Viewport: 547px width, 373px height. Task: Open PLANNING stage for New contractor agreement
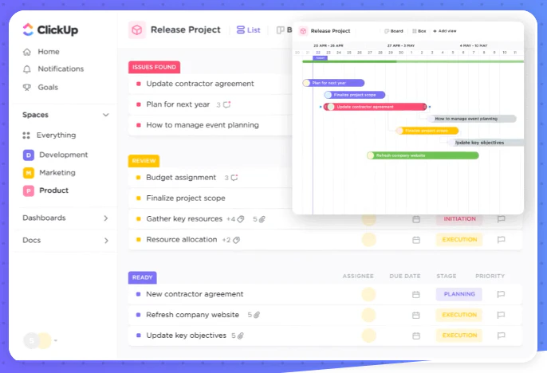(x=459, y=294)
